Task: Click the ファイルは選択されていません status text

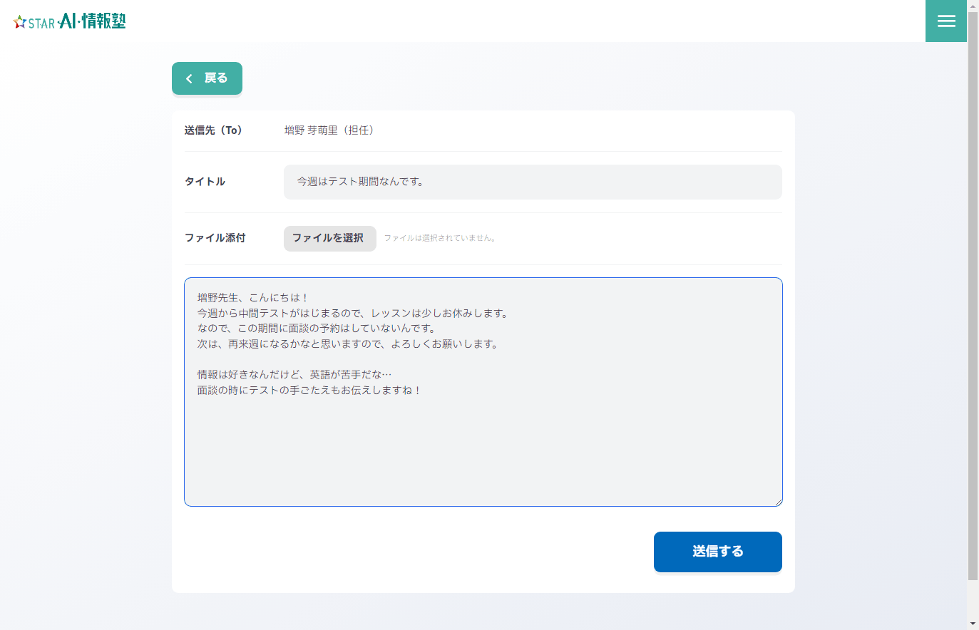Action: click(440, 238)
